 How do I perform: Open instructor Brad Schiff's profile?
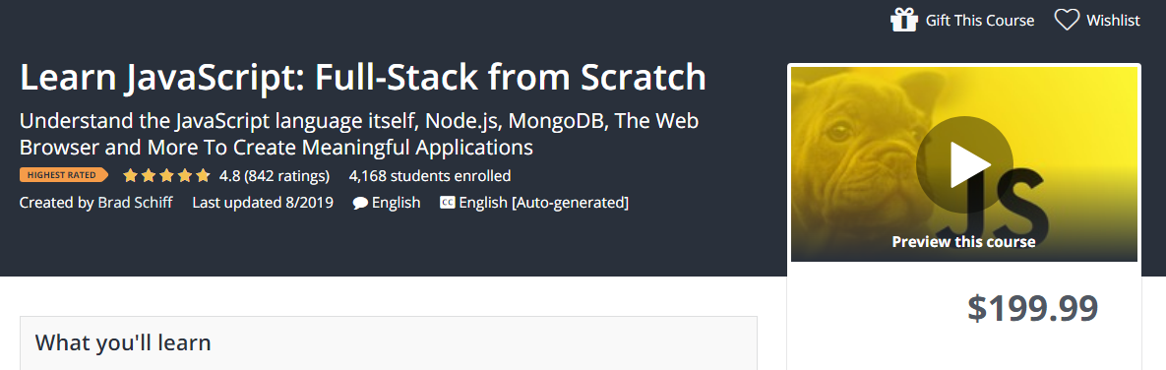point(135,202)
